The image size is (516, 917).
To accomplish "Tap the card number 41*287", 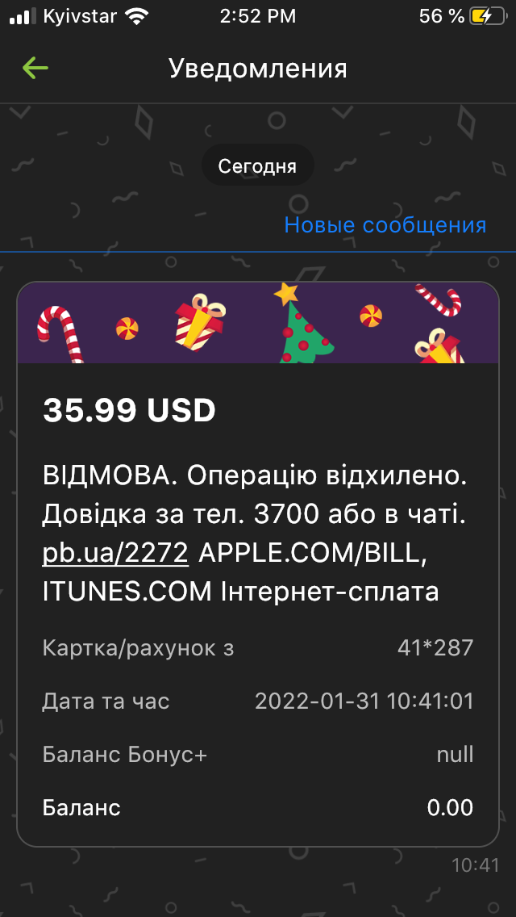I will pos(435,648).
